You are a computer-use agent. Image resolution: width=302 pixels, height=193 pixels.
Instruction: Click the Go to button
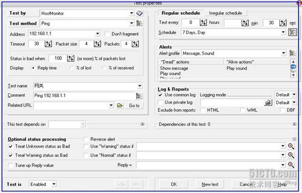point(134,105)
